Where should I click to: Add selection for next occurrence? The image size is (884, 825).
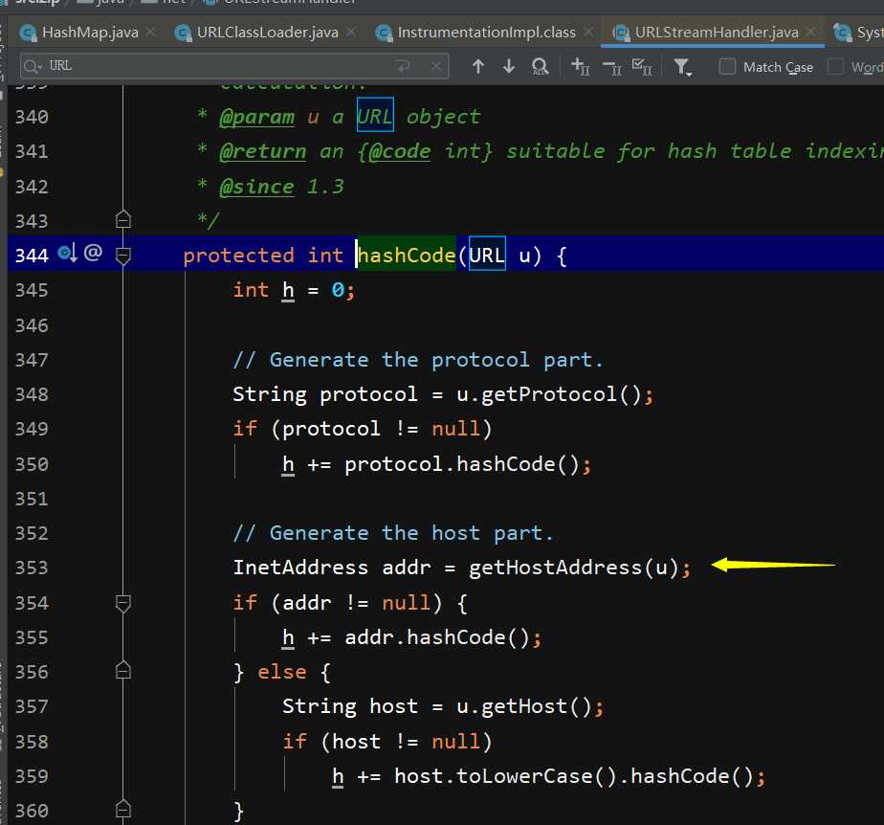tap(580, 67)
